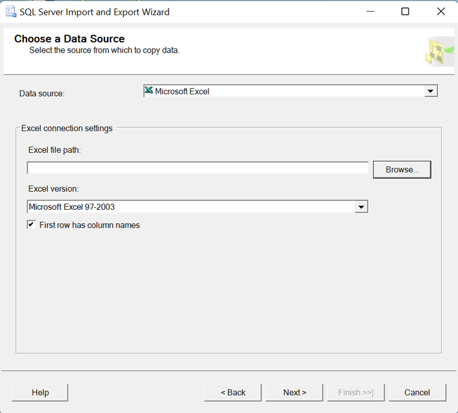Viewport: 458px width, 413px height.
Task: Go to the Next wizard step
Action: (x=295, y=393)
